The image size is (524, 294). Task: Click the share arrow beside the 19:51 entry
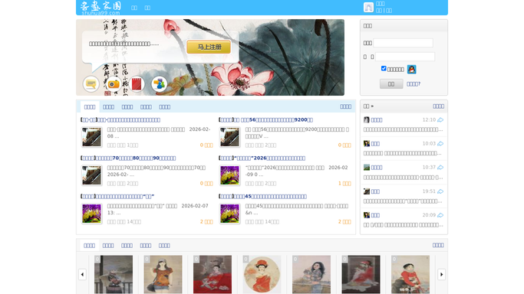[440, 191]
